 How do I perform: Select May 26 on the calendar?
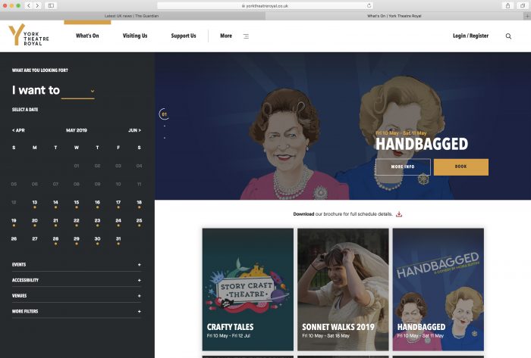[x=14, y=238]
